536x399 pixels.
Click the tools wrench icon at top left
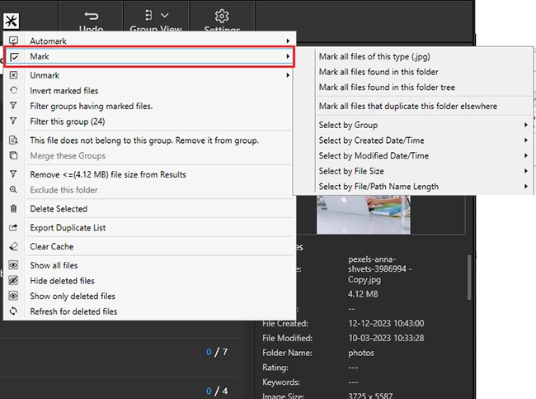click(12, 21)
